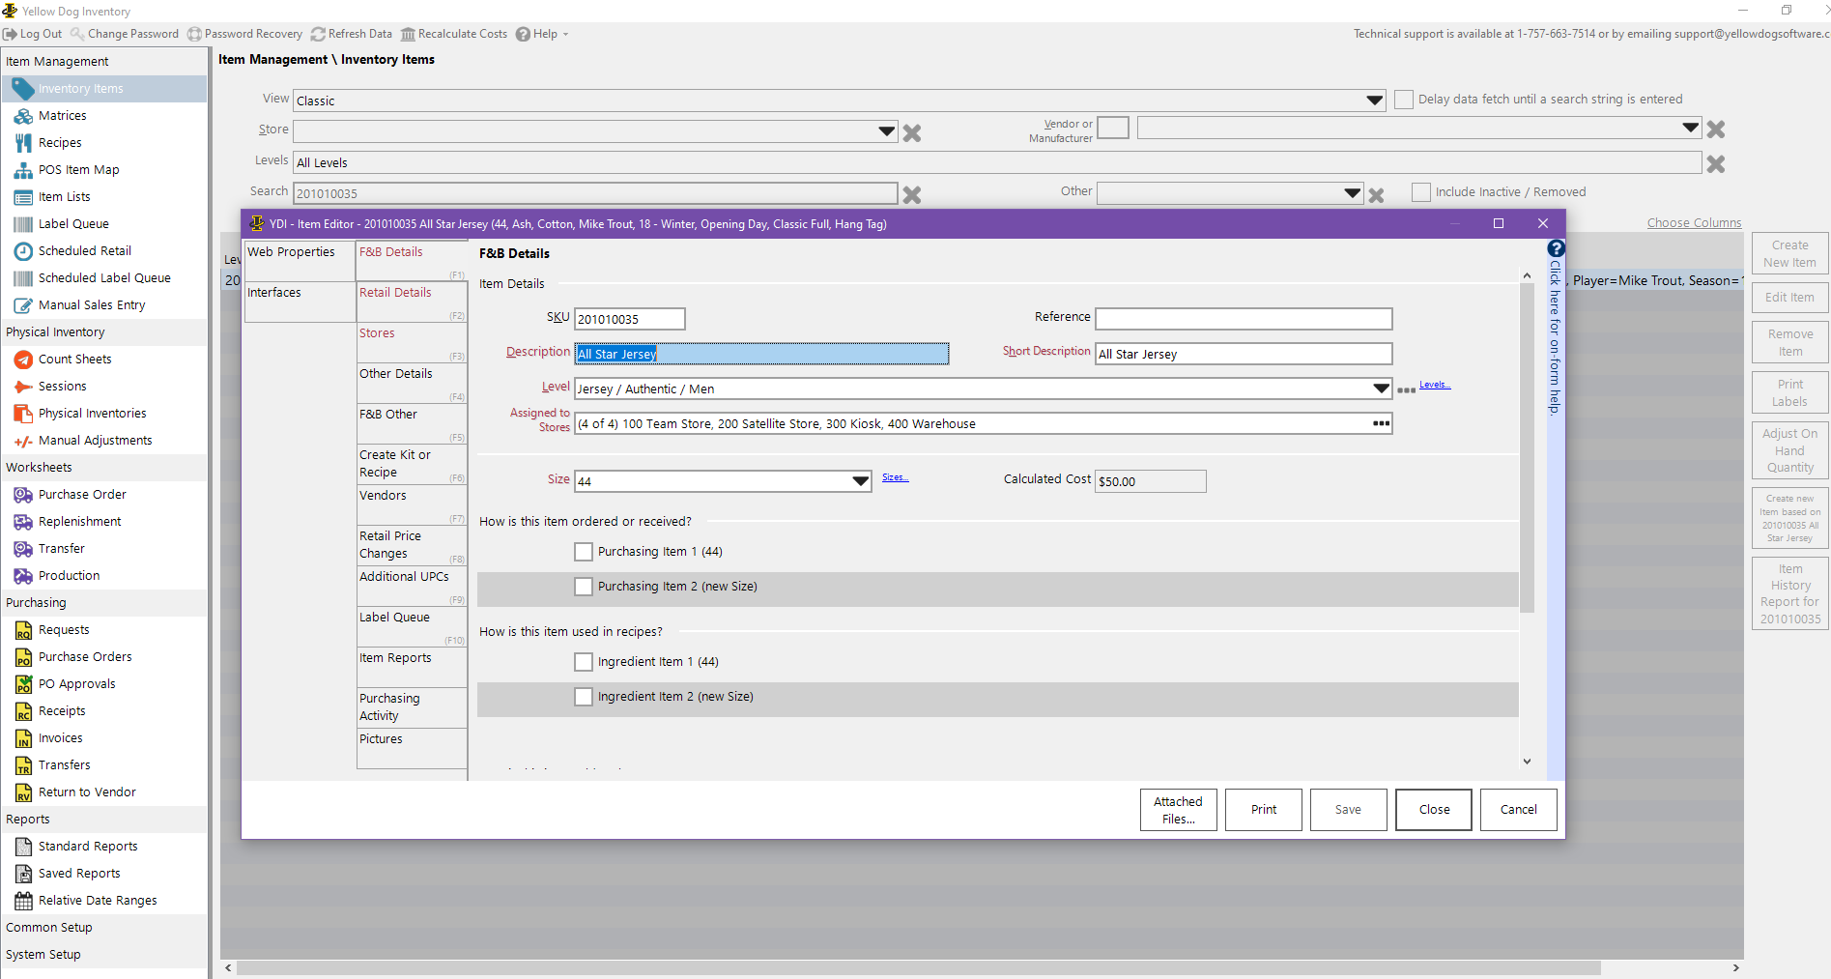This screenshot has height=979, width=1831.
Task: Click the Cancel button
Action: (x=1519, y=810)
